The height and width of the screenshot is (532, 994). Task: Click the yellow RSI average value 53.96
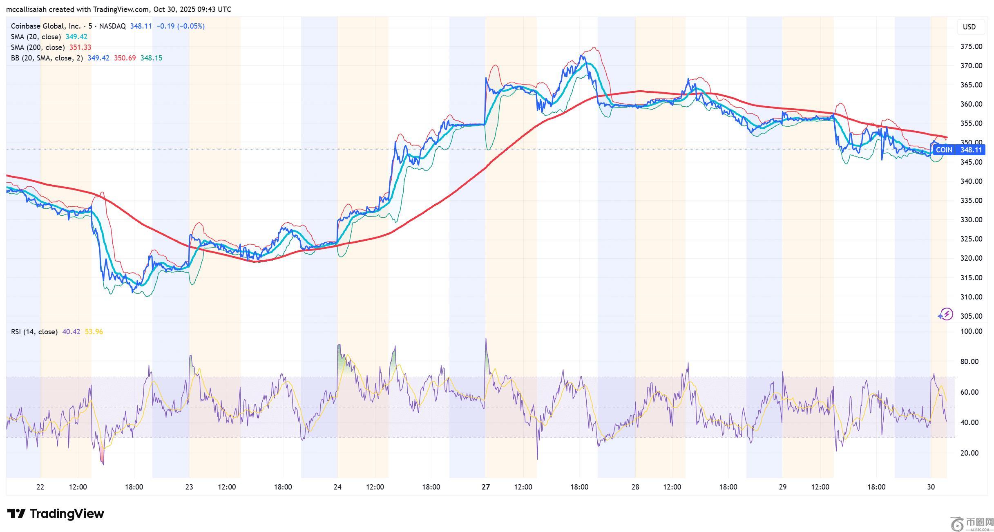coord(94,332)
